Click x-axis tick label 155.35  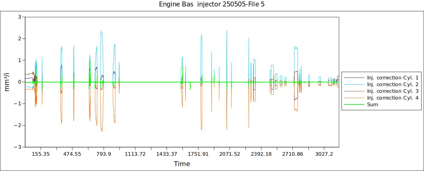pos(41,154)
